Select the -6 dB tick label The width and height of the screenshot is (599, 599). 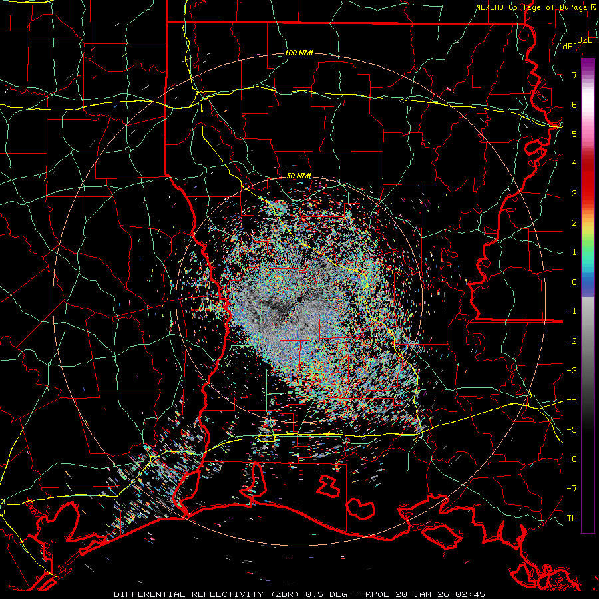point(572,459)
